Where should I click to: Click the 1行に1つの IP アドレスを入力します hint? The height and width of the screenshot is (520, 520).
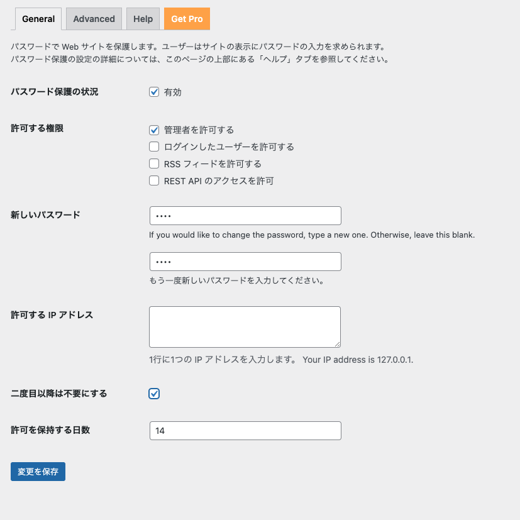[x=223, y=360]
